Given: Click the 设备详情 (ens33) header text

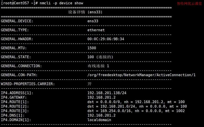Looking at the screenshot, I should tap(85, 12).
